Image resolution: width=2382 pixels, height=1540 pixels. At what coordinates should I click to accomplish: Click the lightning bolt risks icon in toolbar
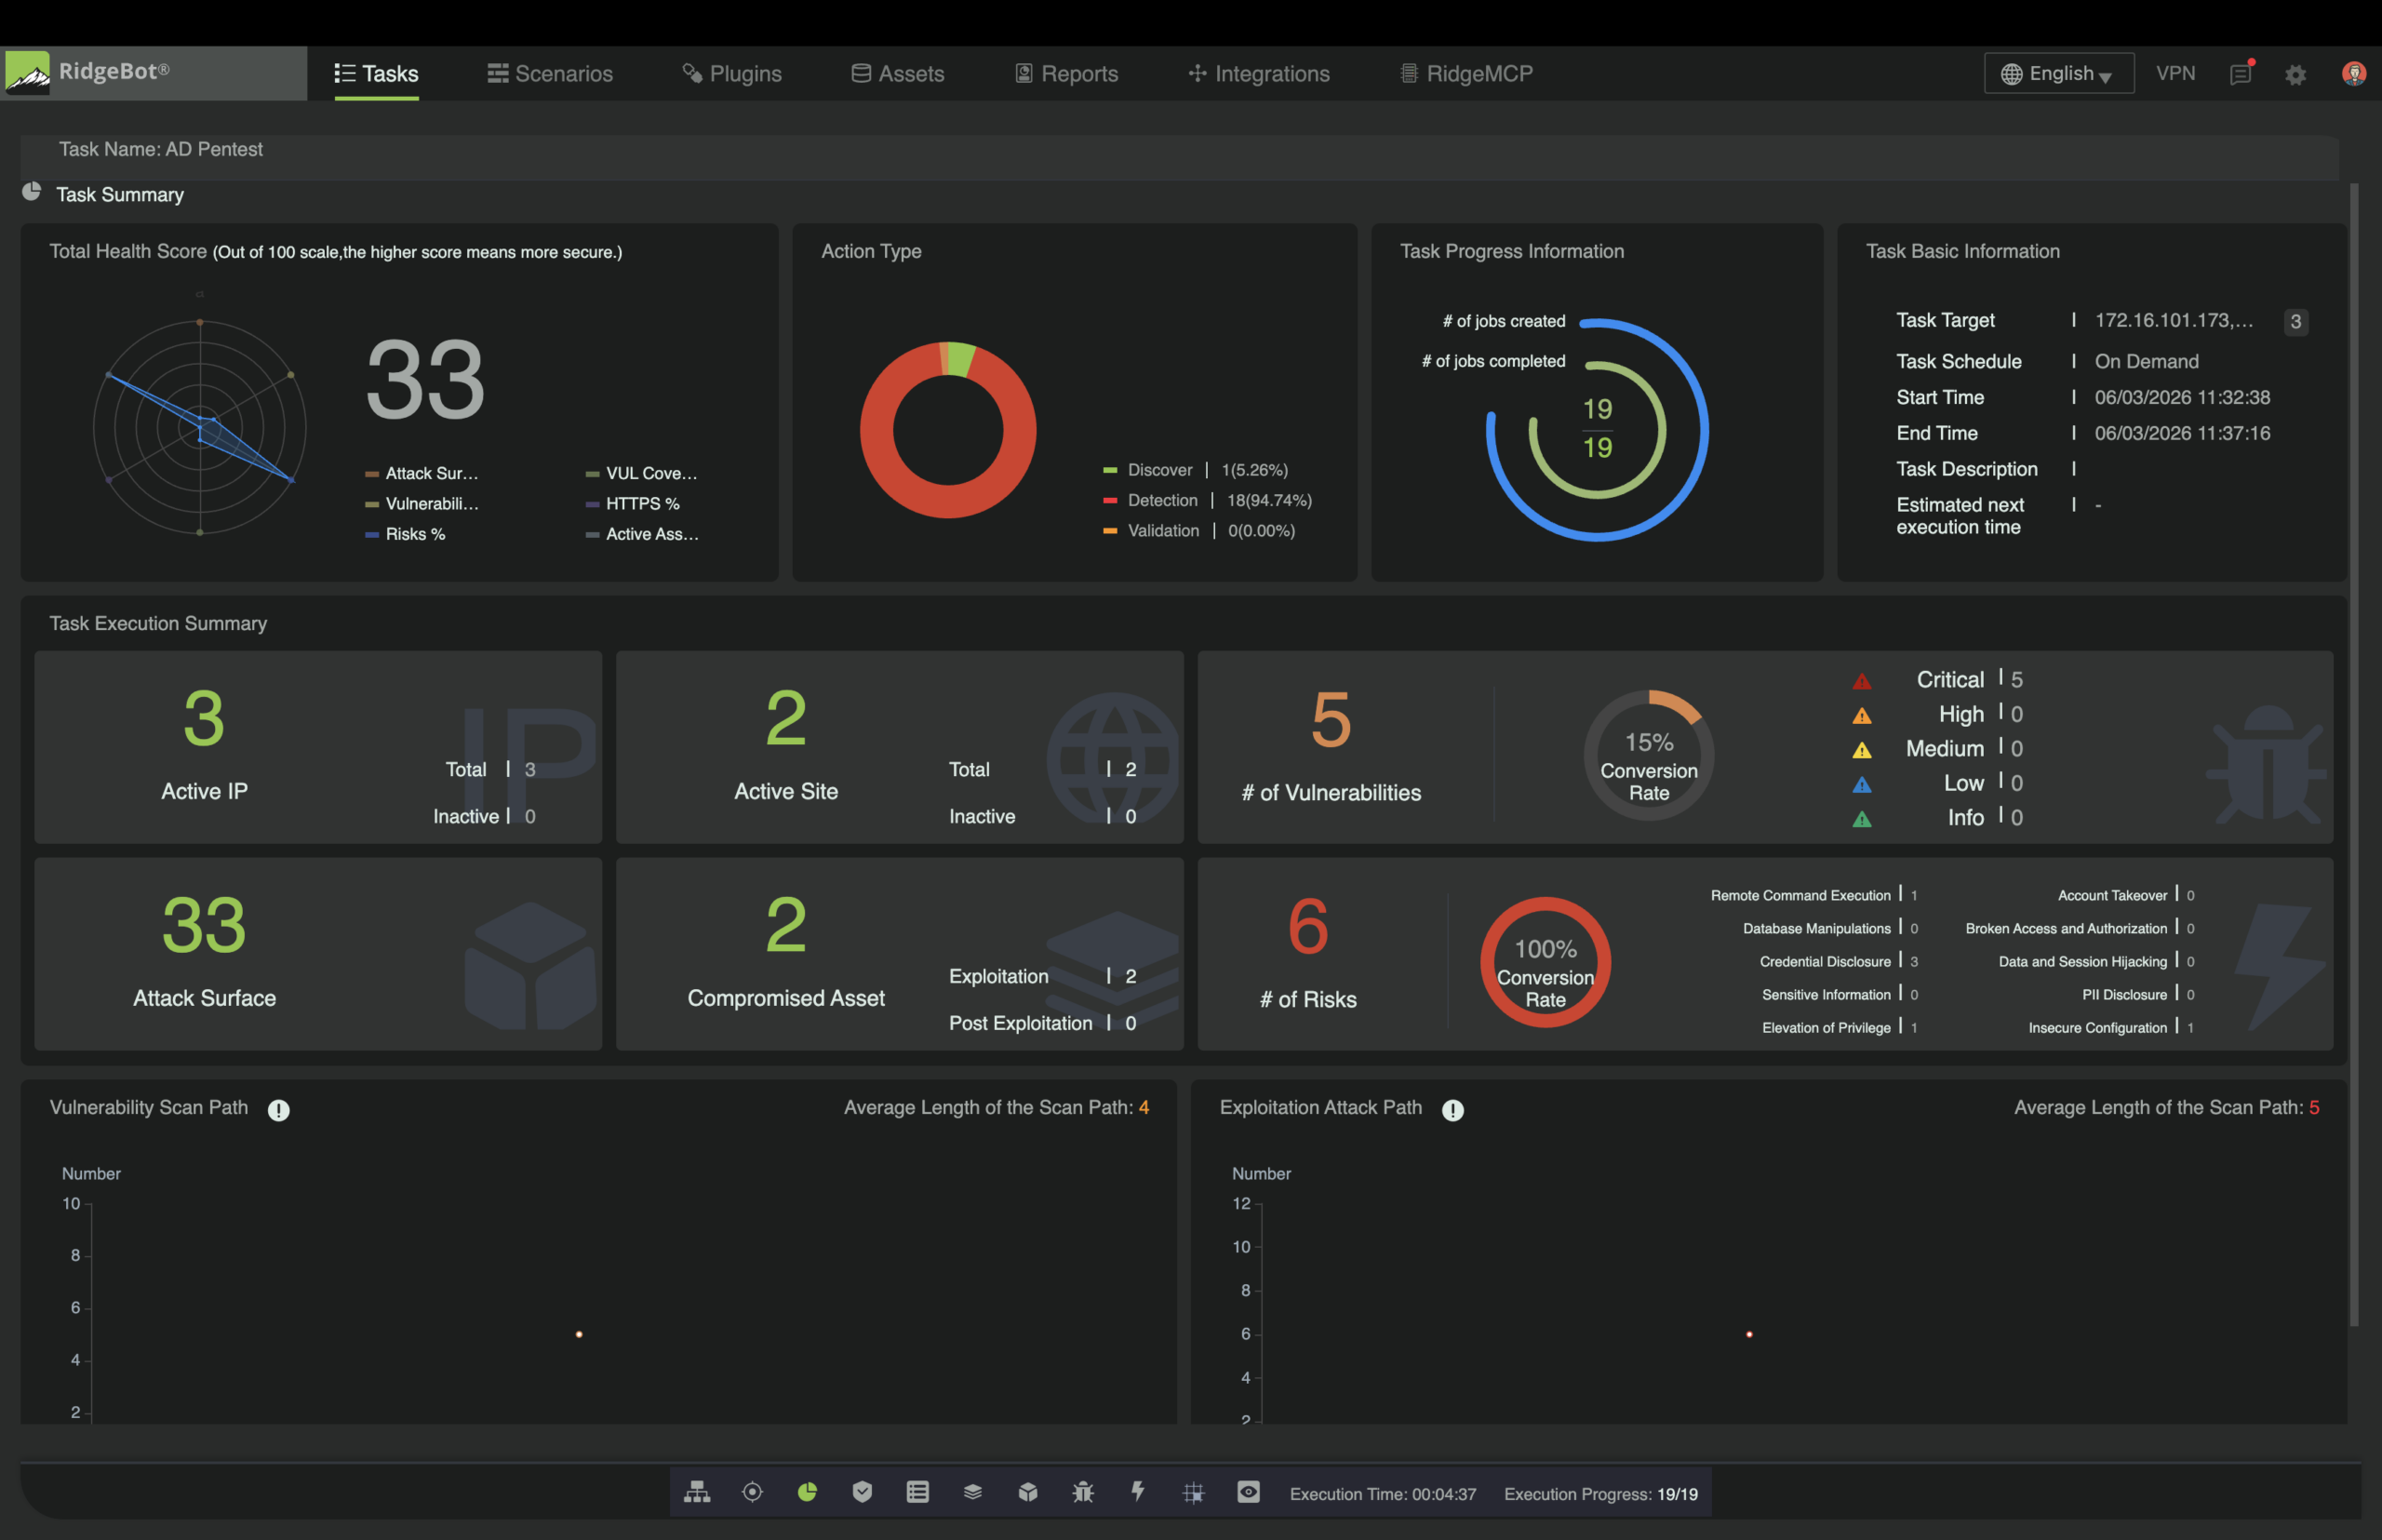click(x=1138, y=1492)
